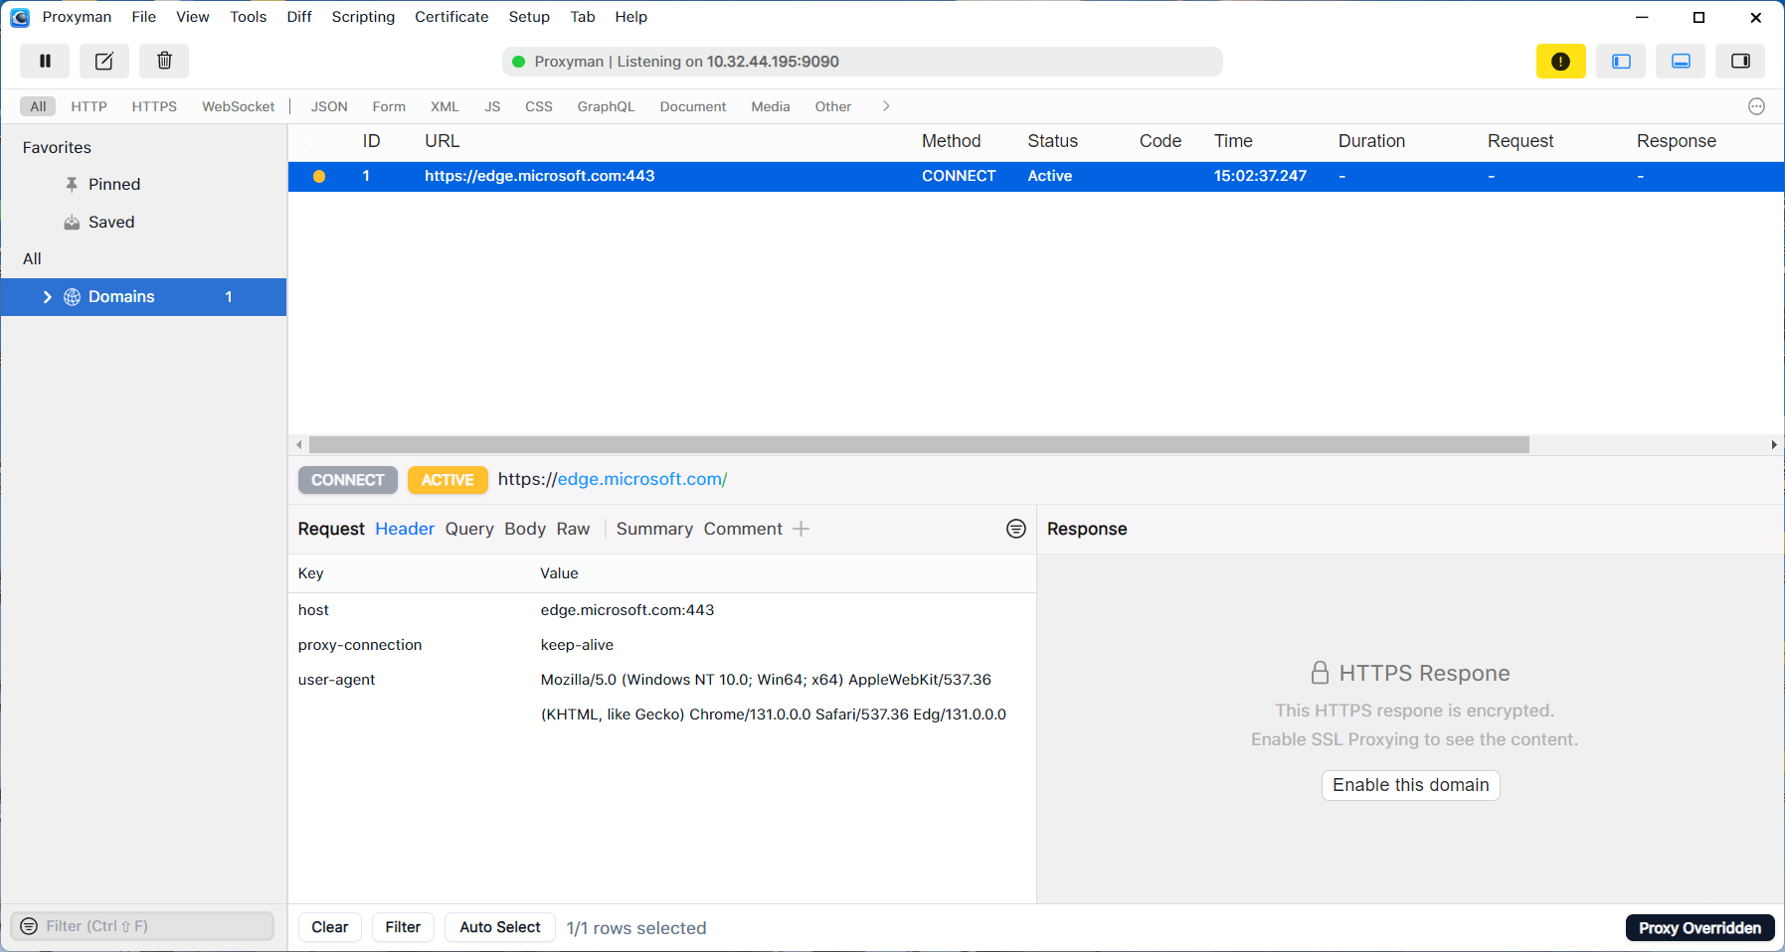Filter by WebSocket traffic
Image resolution: width=1785 pixels, height=952 pixels.
(x=239, y=106)
